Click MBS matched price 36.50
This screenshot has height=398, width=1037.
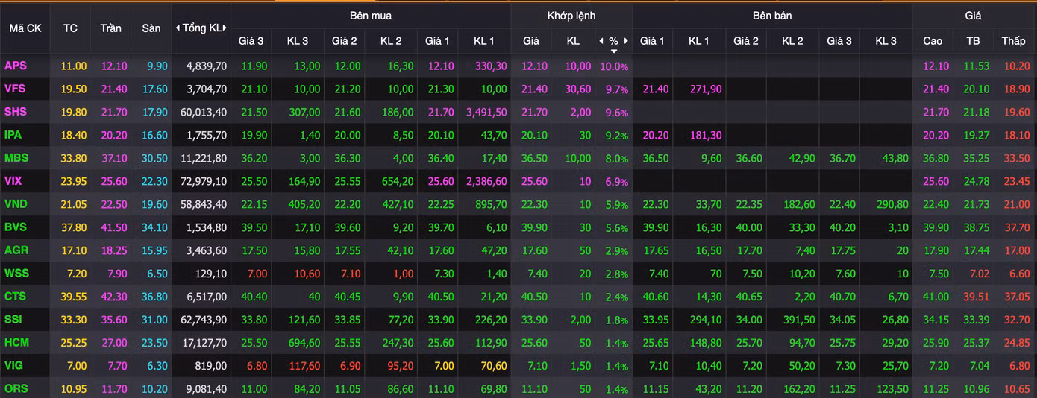point(535,159)
